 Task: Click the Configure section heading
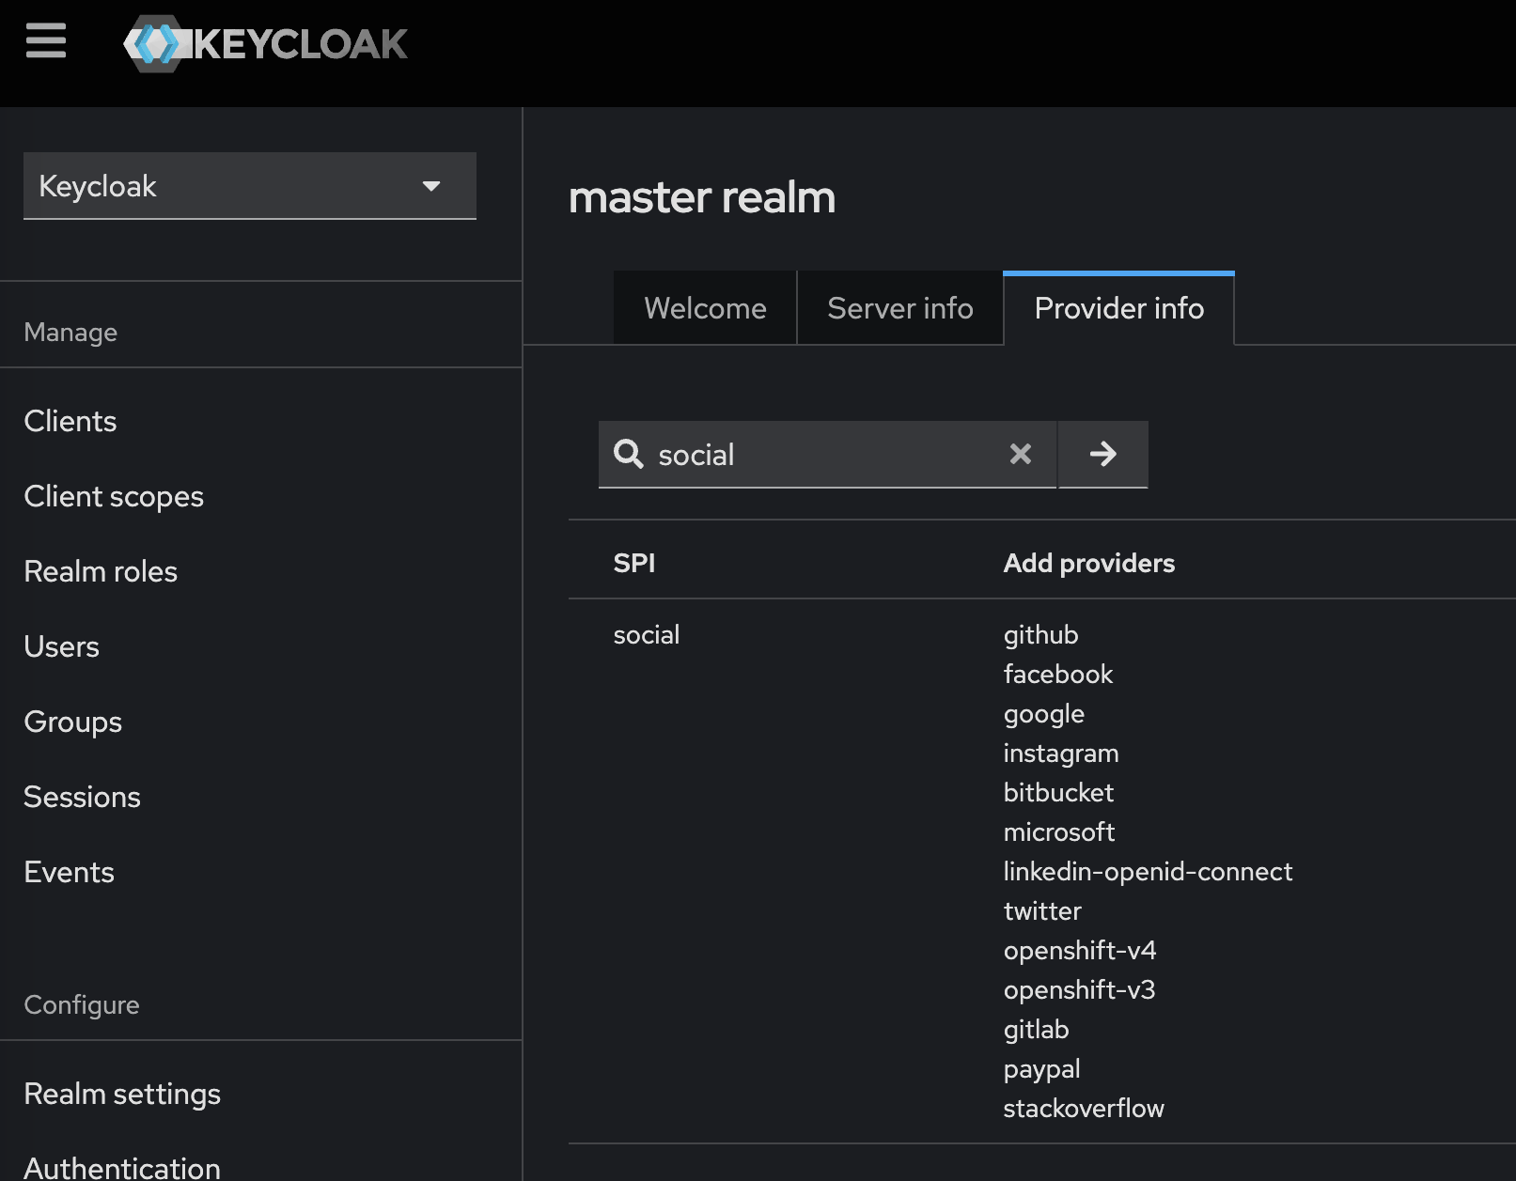[x=82, y=1005]
